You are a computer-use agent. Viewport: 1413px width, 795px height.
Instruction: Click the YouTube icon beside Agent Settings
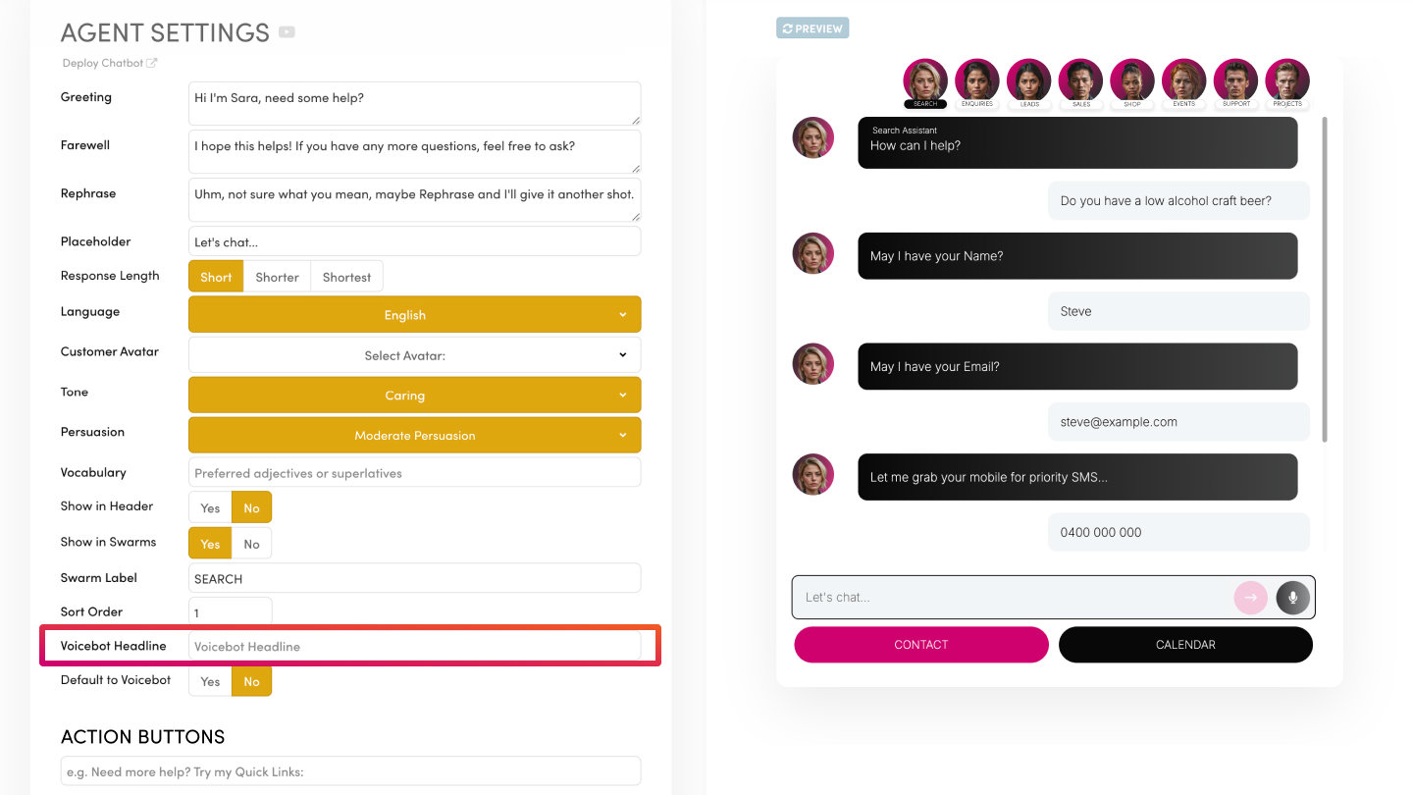(287, 32)
